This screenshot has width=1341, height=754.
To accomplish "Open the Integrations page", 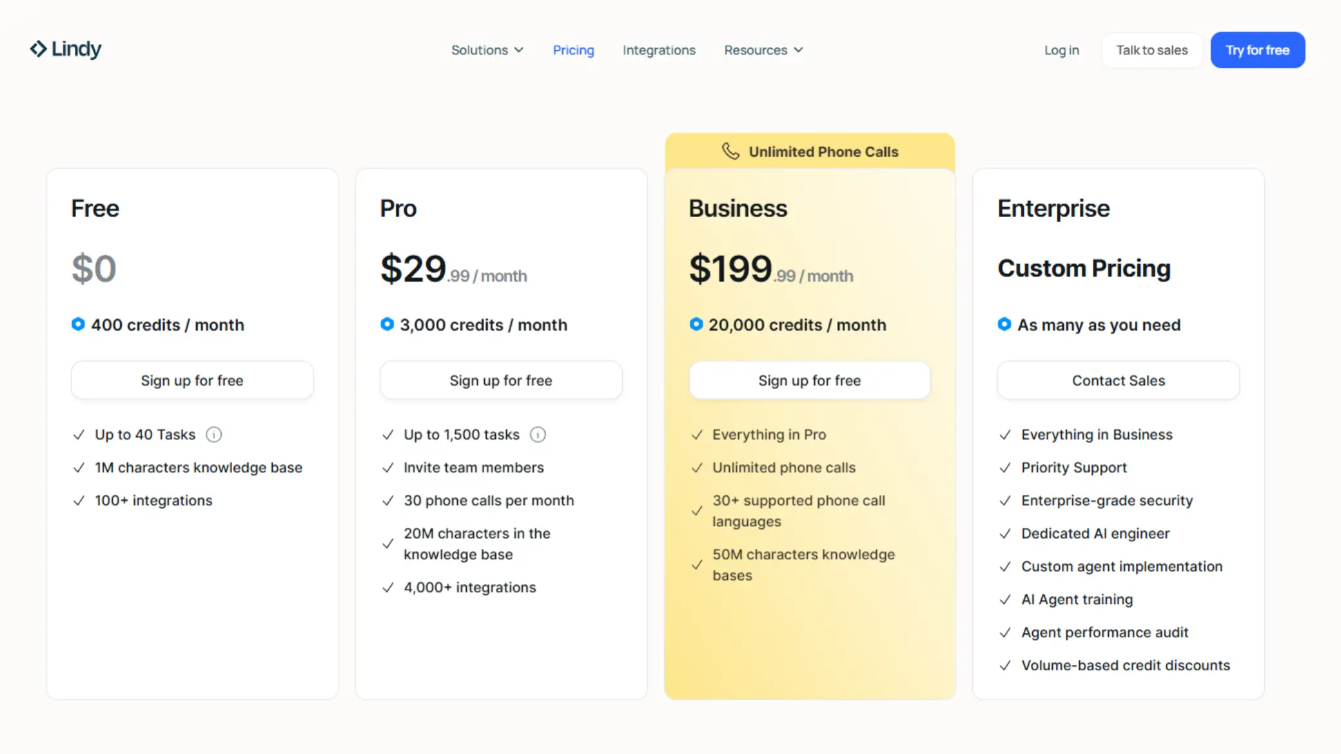I will [659, 50].
